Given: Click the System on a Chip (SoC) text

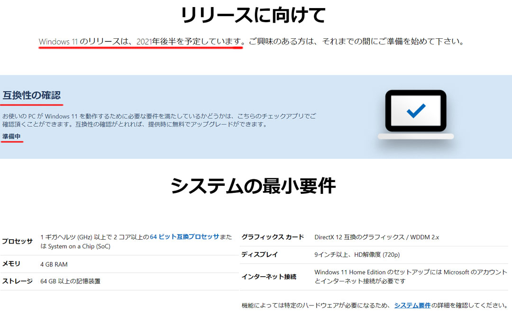Looking at the screenshot, I should tap(79, 246).
